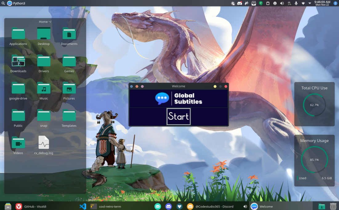The height and width of the screenshot is (210, 339).
Task: Open the trash in bottom panel
Action: (x=333, y=206)
